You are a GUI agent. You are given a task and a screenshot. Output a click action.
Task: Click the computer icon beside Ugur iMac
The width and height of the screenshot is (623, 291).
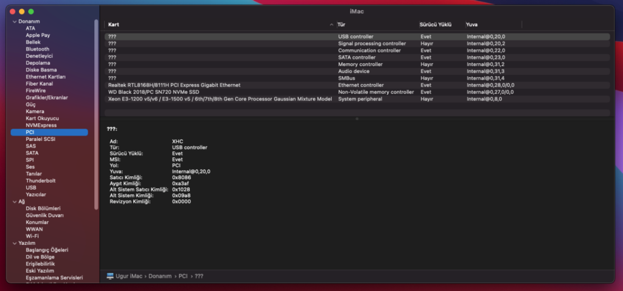110,276
